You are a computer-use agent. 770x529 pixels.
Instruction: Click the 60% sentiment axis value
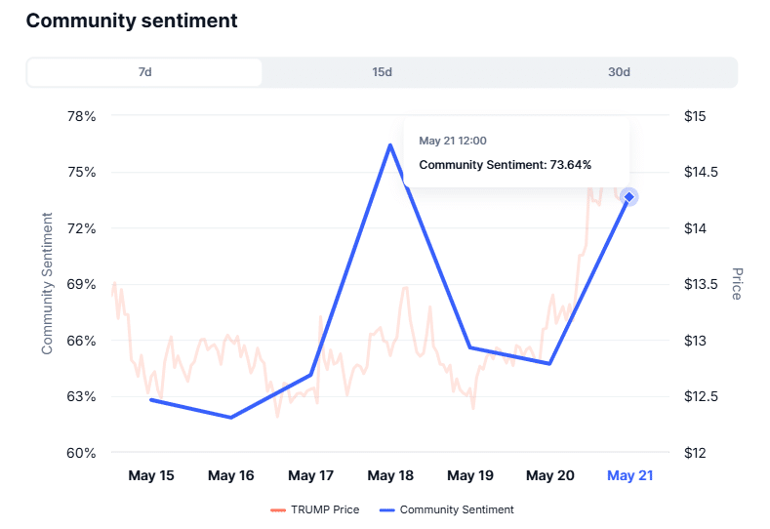point(82,453)
